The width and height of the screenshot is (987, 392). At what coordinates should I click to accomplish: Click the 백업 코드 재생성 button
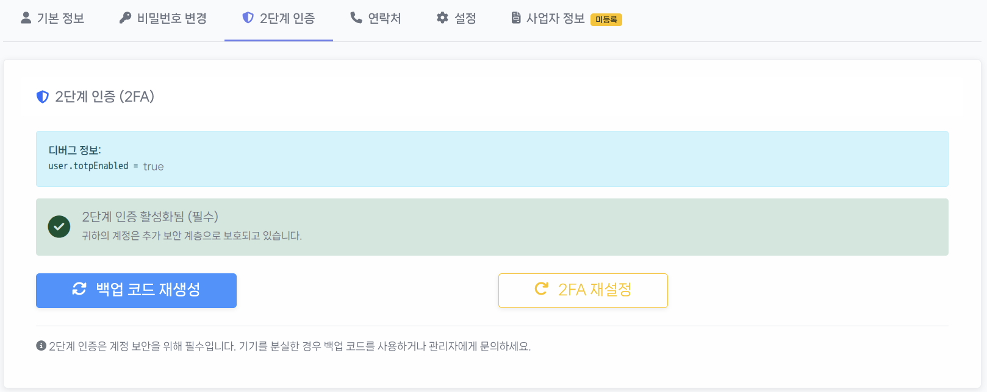[x=136, y=290]
